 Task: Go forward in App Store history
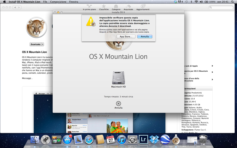[x=19, y=7]
